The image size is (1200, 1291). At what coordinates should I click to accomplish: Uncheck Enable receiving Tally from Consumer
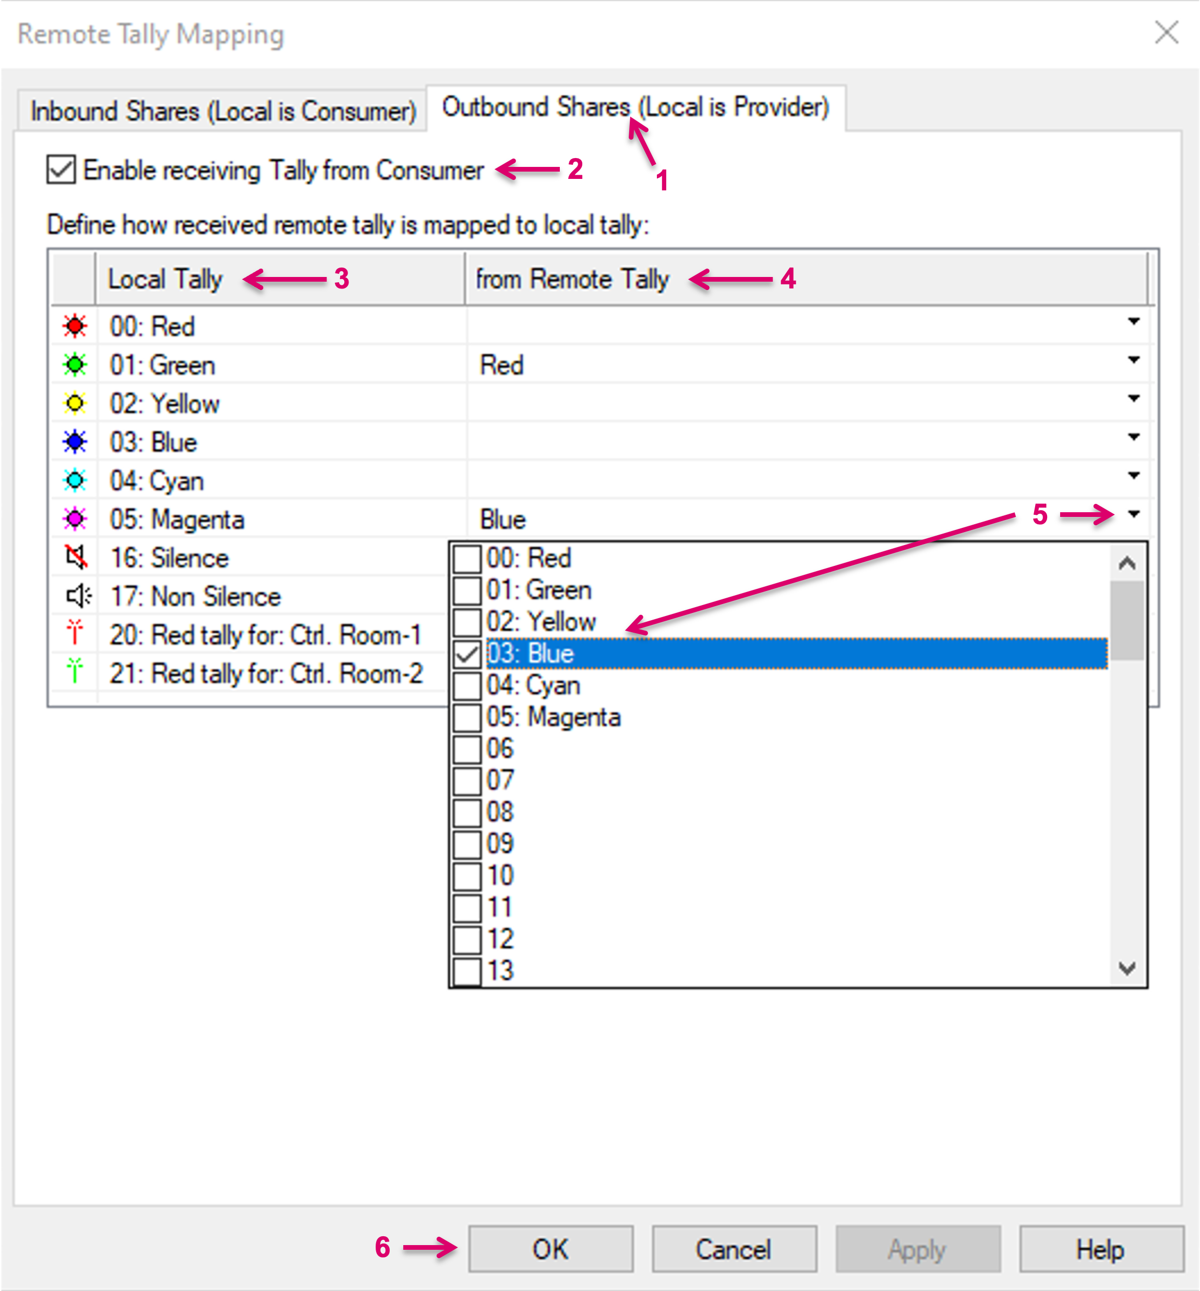[x=61, y=170]
